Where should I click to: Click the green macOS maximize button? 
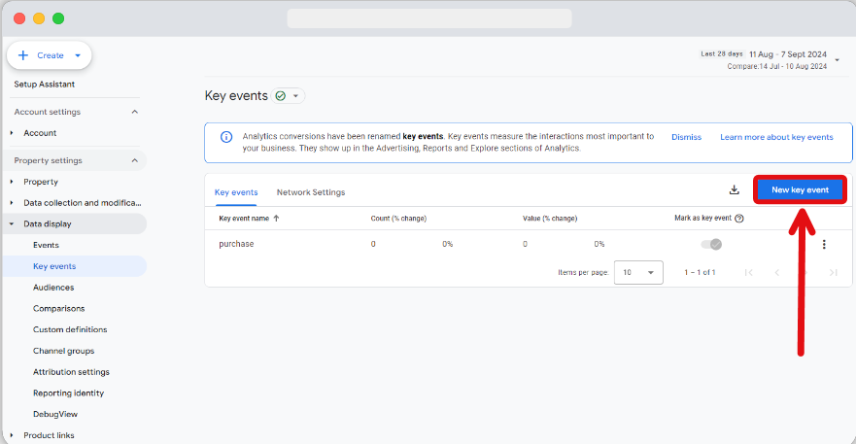click(58, 18)
